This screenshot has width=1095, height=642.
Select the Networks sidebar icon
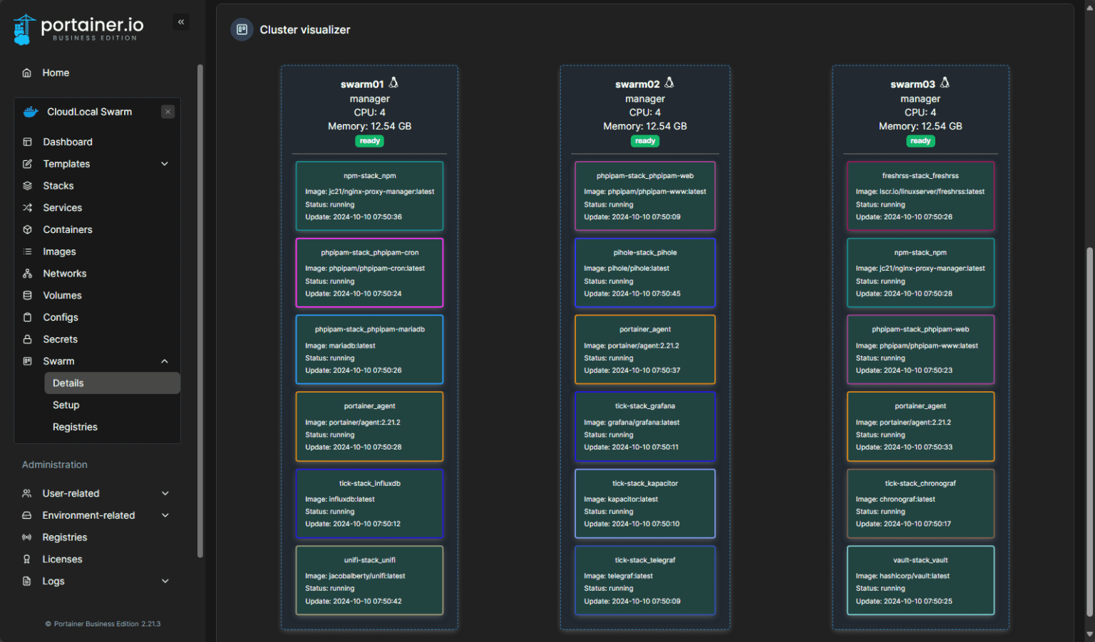26,273
